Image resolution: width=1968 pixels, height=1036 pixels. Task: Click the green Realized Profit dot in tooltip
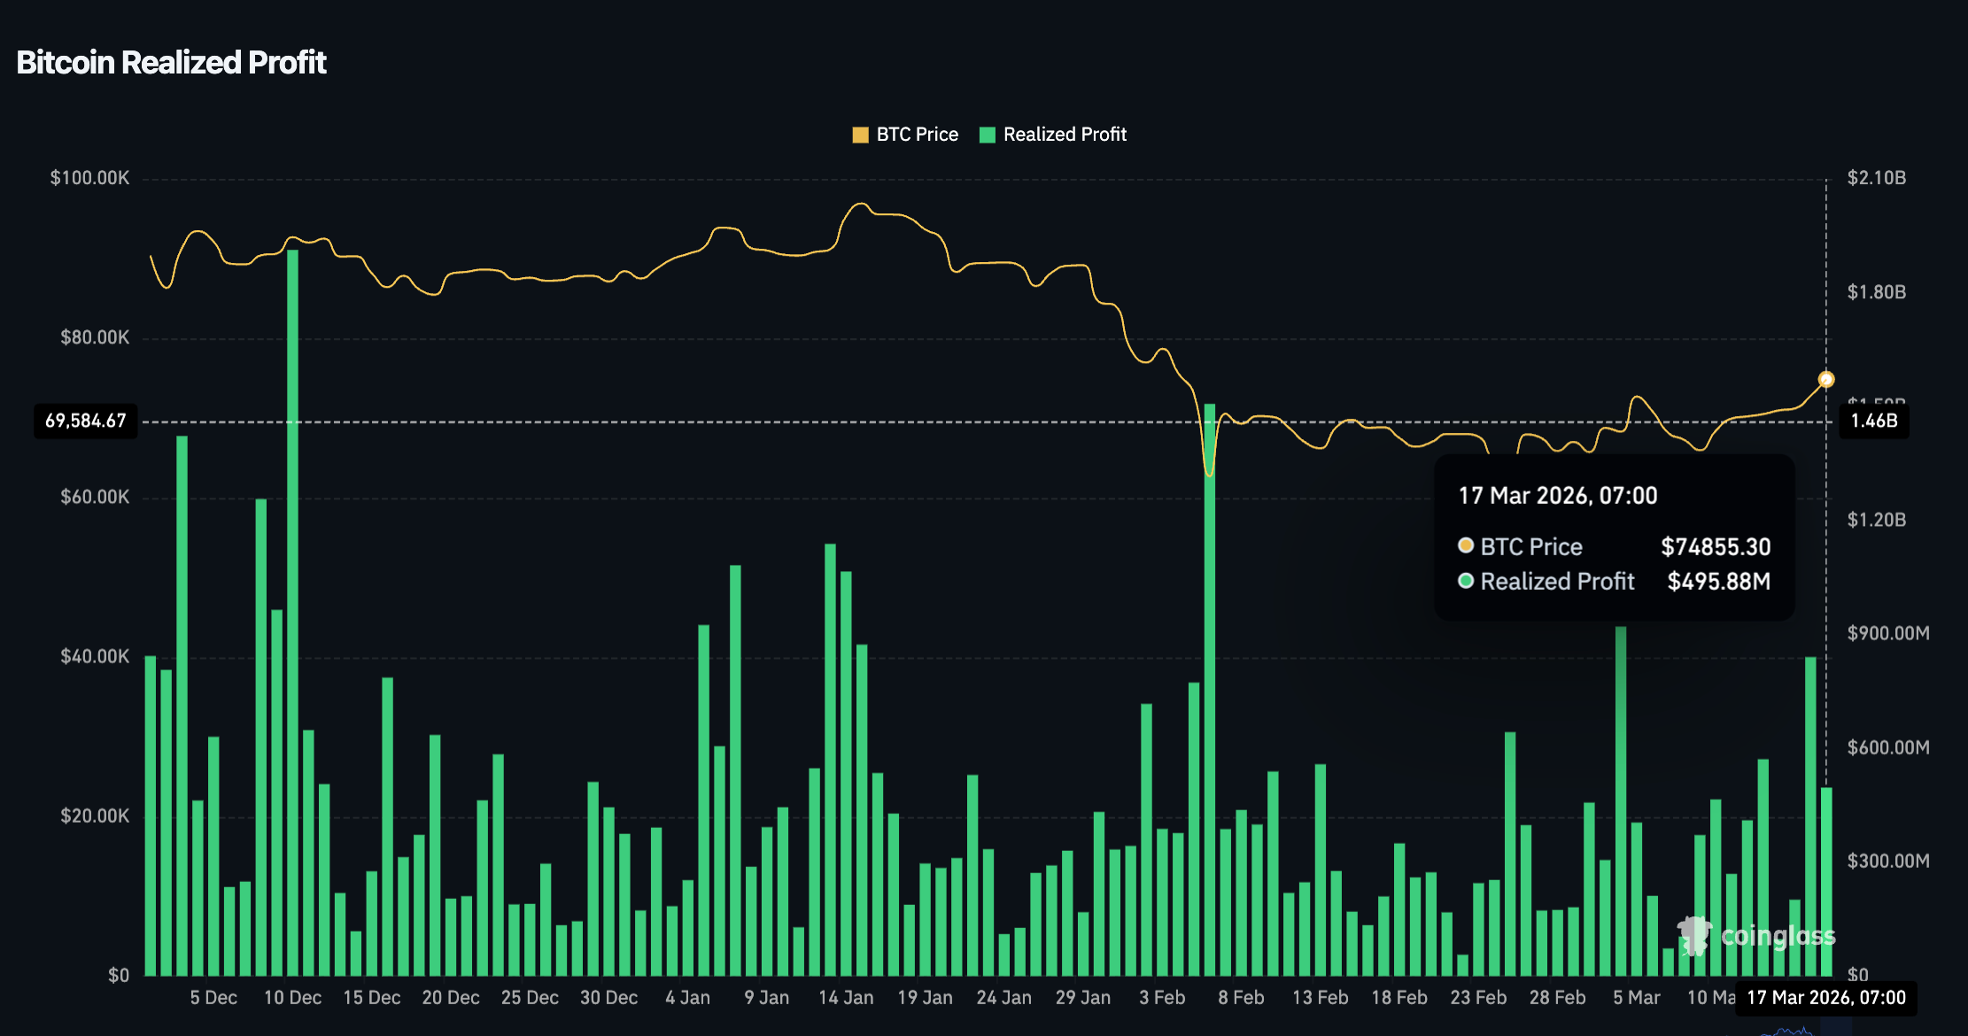pyautogui.click(x=1466, y=581)
